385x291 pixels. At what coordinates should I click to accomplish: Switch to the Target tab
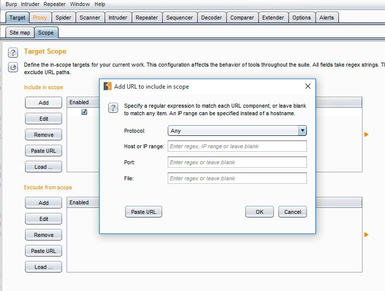coord(17,18)
